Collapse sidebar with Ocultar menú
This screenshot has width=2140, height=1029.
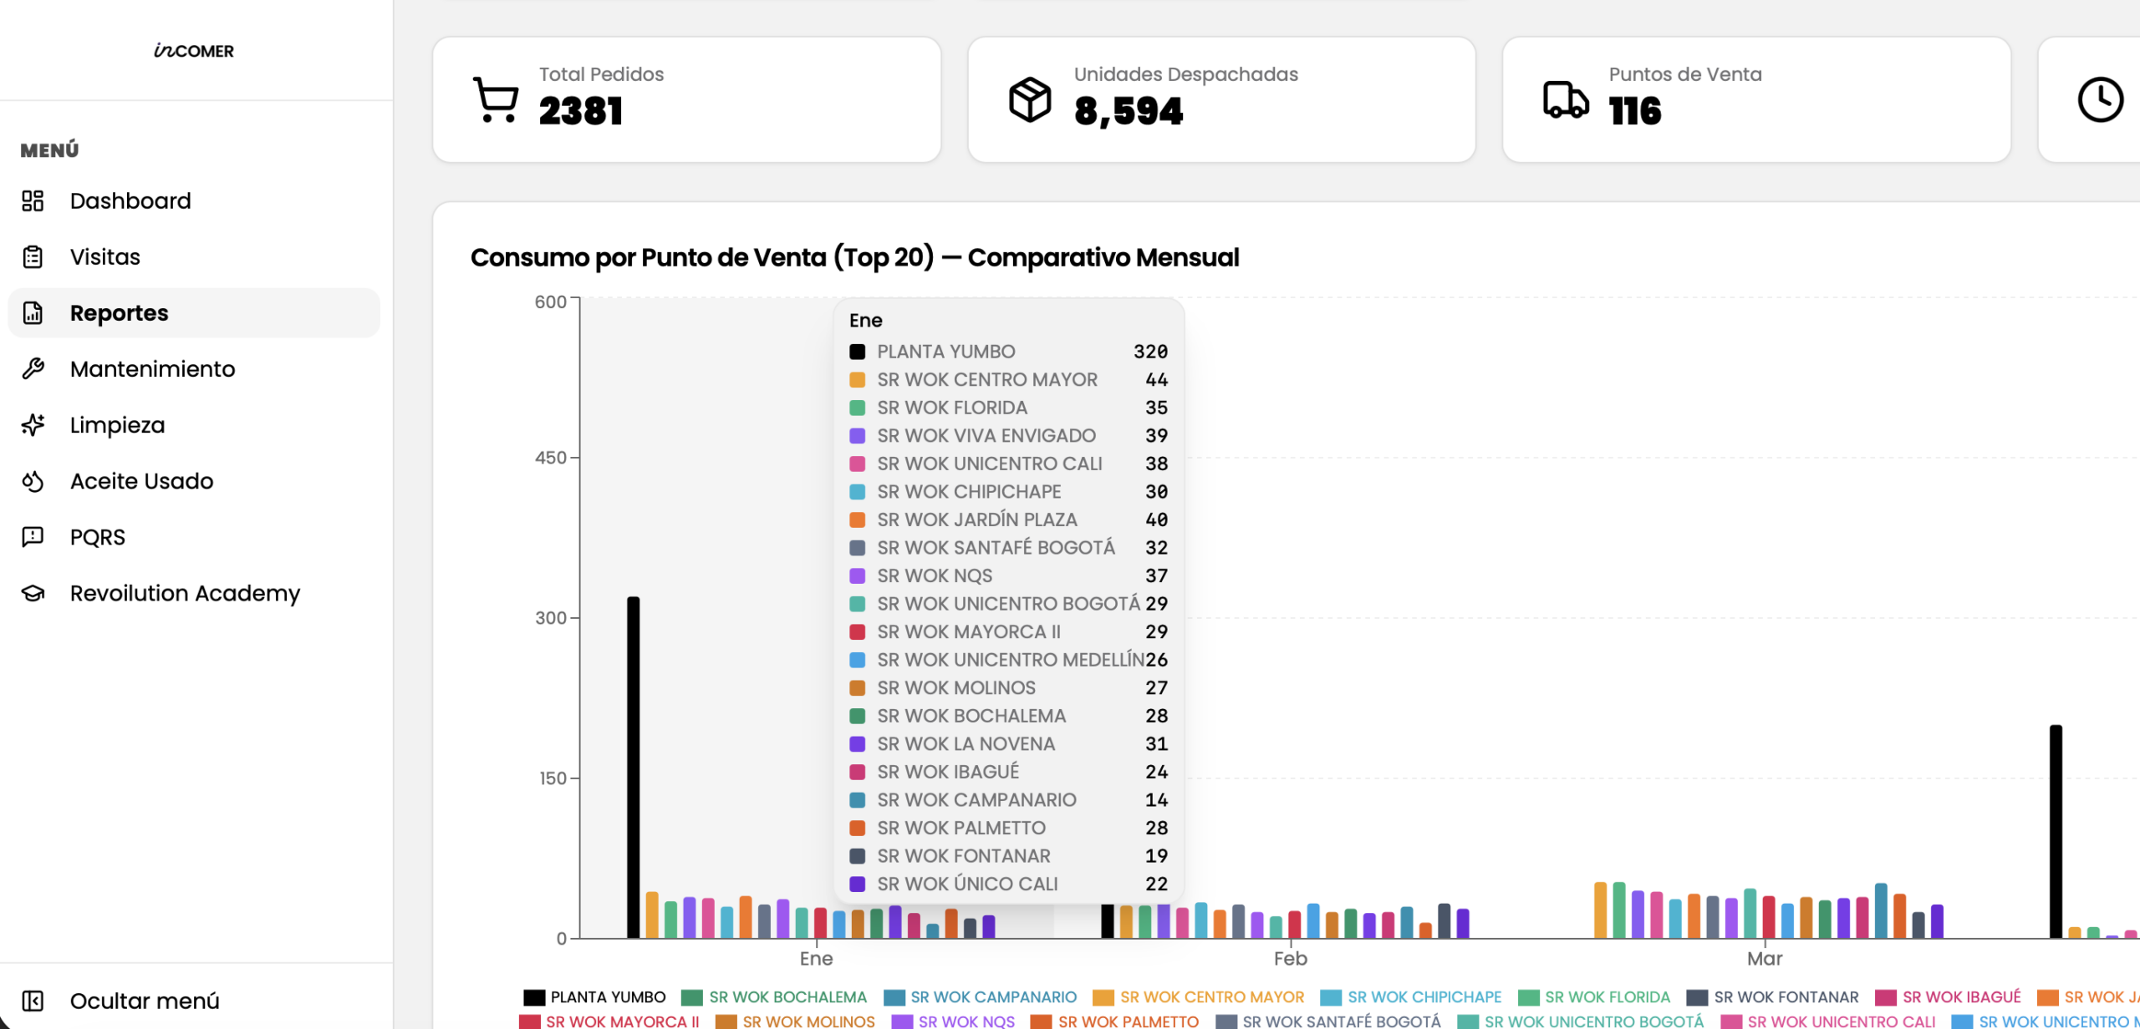[x=121, y=1001]
